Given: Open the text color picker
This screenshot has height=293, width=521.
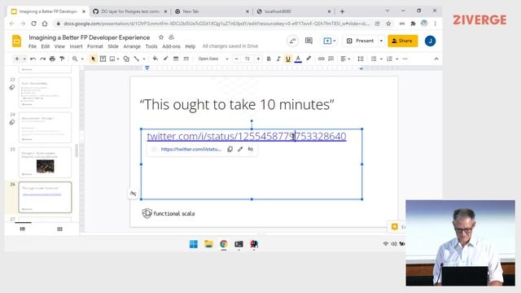Looking at the screenshot, I should [298, 59].
